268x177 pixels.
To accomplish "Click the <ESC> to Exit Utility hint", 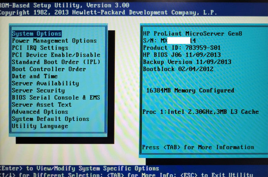I will (x=217, y=175).
